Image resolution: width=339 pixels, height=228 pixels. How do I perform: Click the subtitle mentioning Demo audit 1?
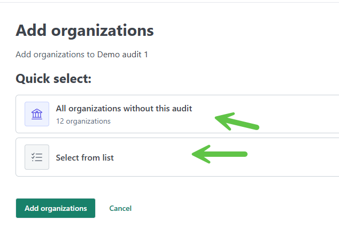click(82, 55)
